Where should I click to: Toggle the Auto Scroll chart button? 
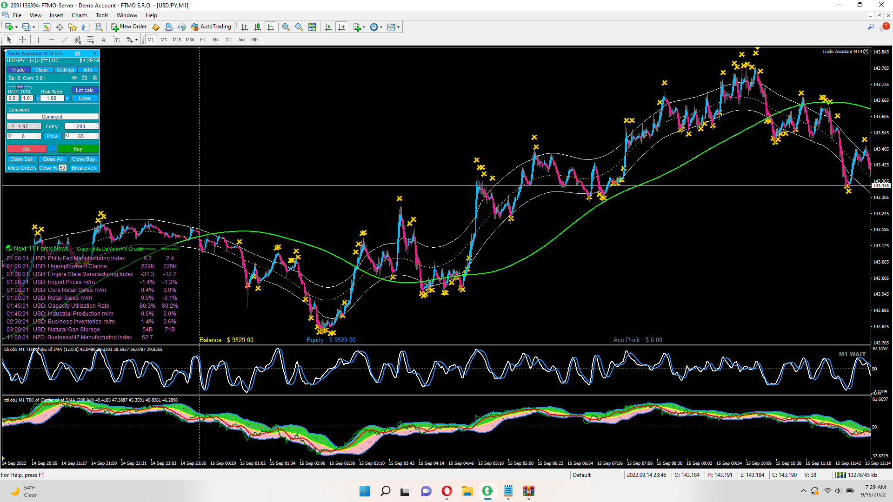(x=328, y=27)
